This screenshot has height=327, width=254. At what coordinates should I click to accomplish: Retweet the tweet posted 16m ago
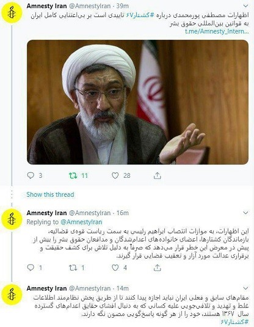point(73,268)
